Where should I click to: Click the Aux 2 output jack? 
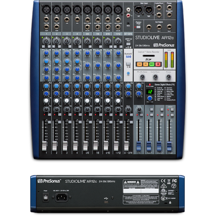pos(169,27)
